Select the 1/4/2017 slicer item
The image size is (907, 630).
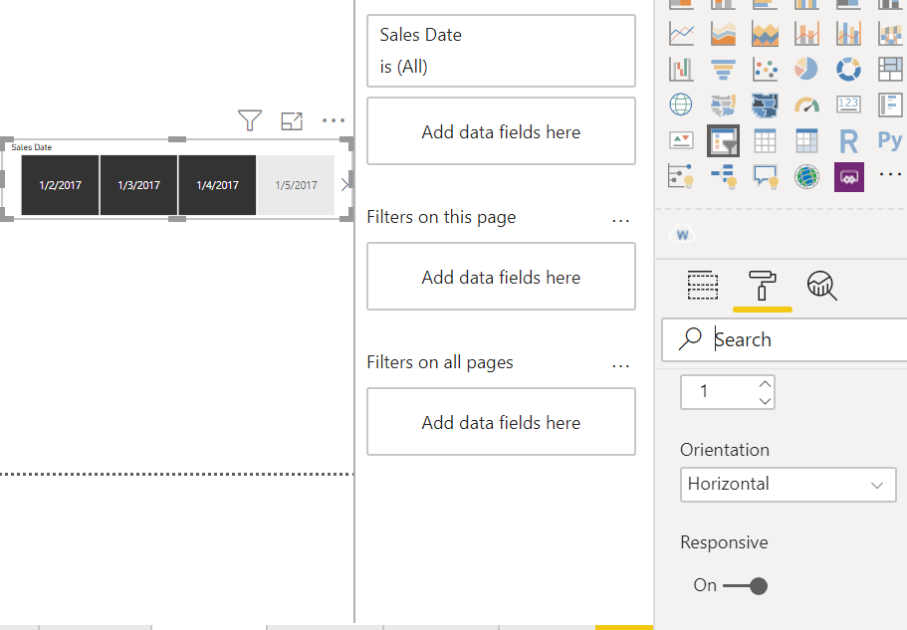[x=217, y=185]
